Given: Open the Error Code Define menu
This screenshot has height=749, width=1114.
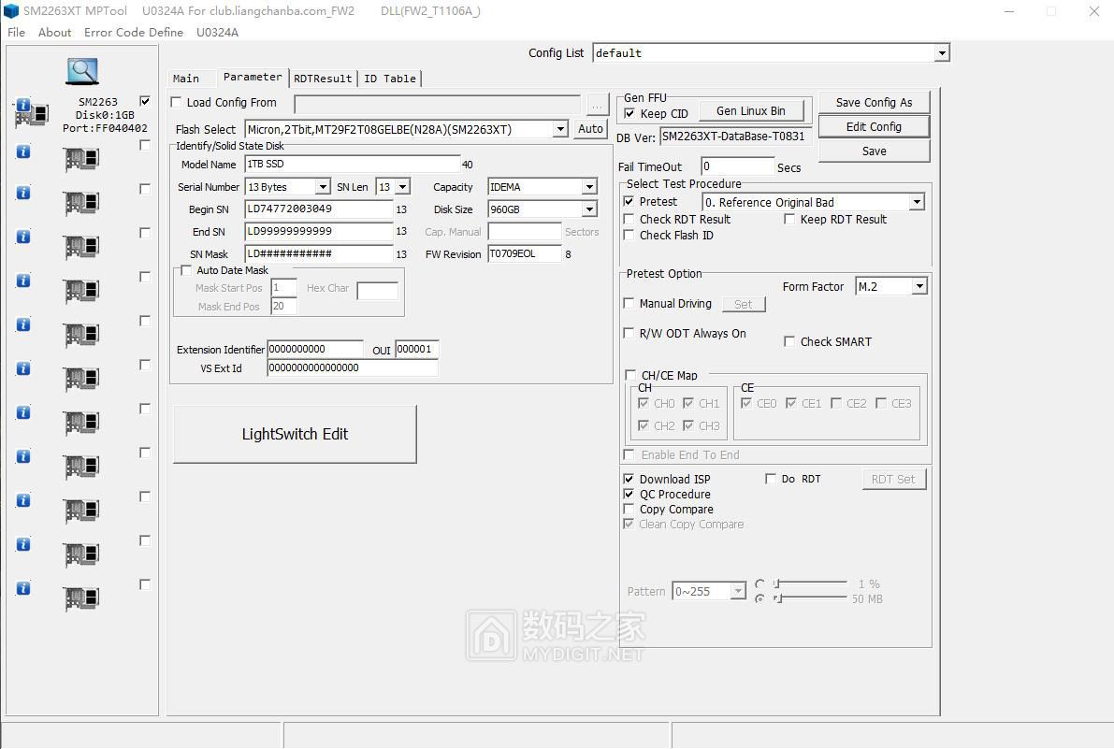Looking at the screenshot, I should click(x=134, y=32).
